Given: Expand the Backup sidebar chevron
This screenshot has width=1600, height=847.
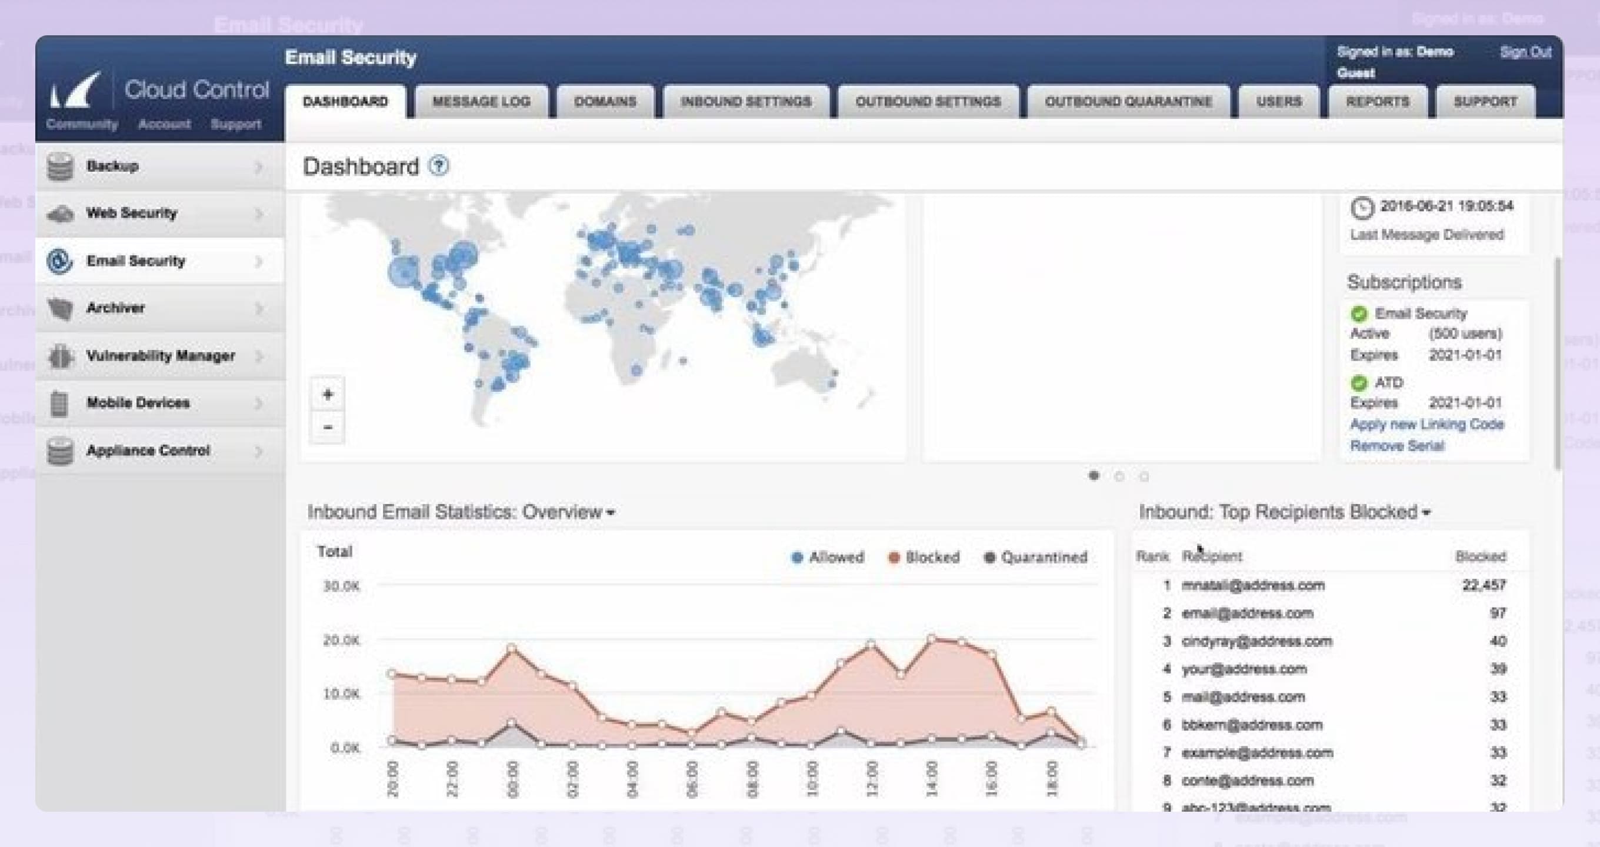Looking at the screenshot, I should click(258, 166).
